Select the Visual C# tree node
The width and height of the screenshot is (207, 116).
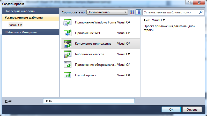(16, 25)
